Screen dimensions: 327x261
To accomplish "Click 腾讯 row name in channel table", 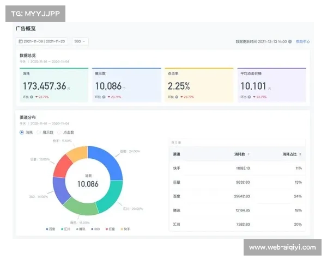I will pyautogui.click(x=177, y=210).
